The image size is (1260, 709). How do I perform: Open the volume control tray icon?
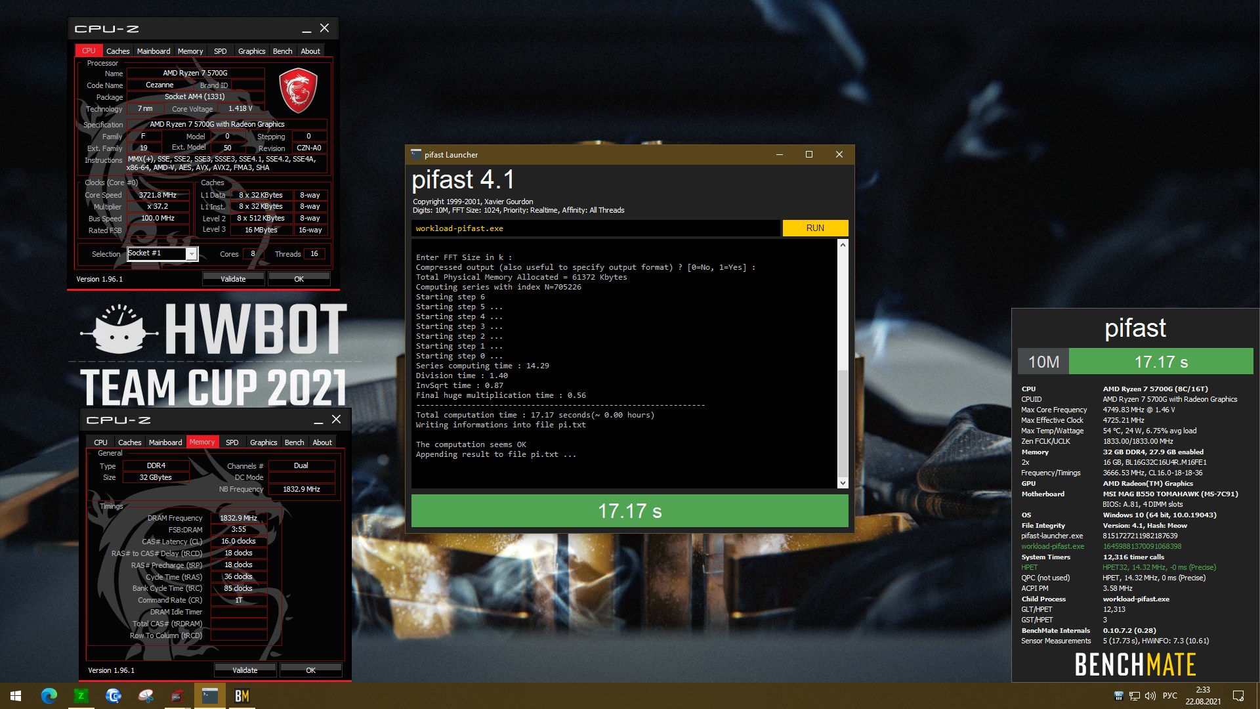[1150, 696]
